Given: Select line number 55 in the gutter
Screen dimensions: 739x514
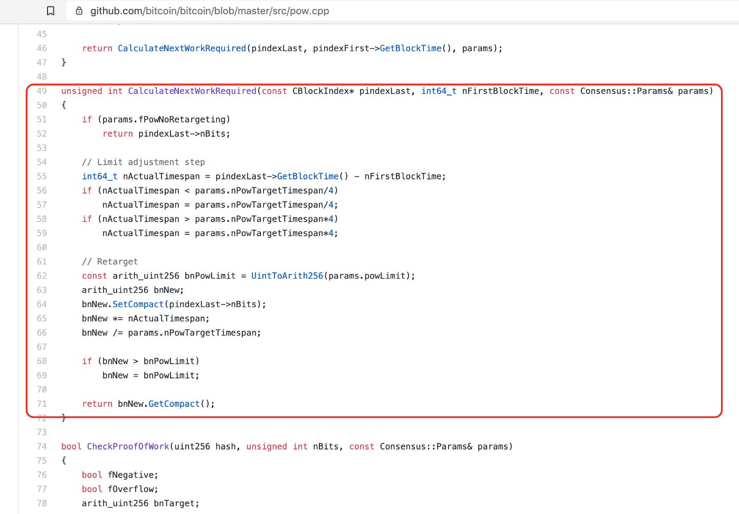Looking at the screenshot, I should [x=42, y=176].
